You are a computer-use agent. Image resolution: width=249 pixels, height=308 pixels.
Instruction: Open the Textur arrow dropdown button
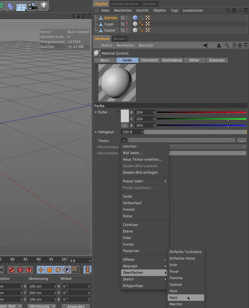[124, 140]
